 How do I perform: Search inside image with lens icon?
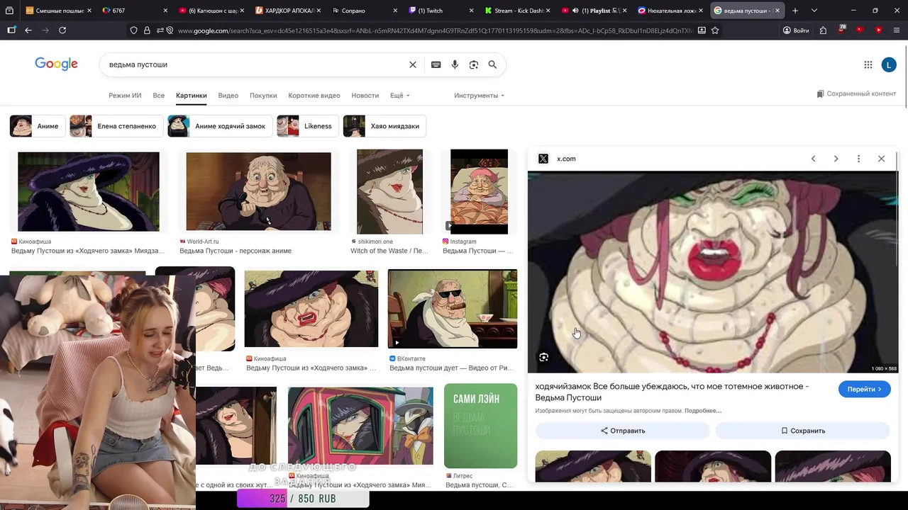543,358
